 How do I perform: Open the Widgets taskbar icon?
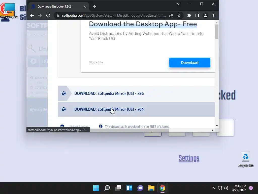(x=129, y=188)
